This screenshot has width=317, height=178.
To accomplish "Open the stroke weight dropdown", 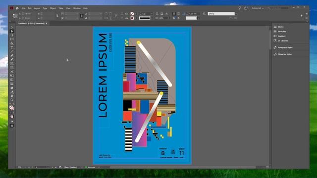I will (152, 14).
